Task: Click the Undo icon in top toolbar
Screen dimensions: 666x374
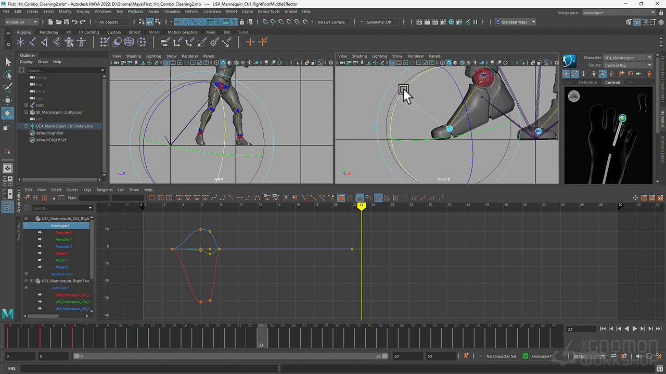Action: [x=74, y=22]
